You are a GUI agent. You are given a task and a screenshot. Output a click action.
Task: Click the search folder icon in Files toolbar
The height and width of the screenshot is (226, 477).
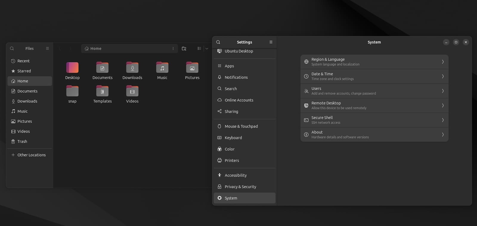pos(184,49)
